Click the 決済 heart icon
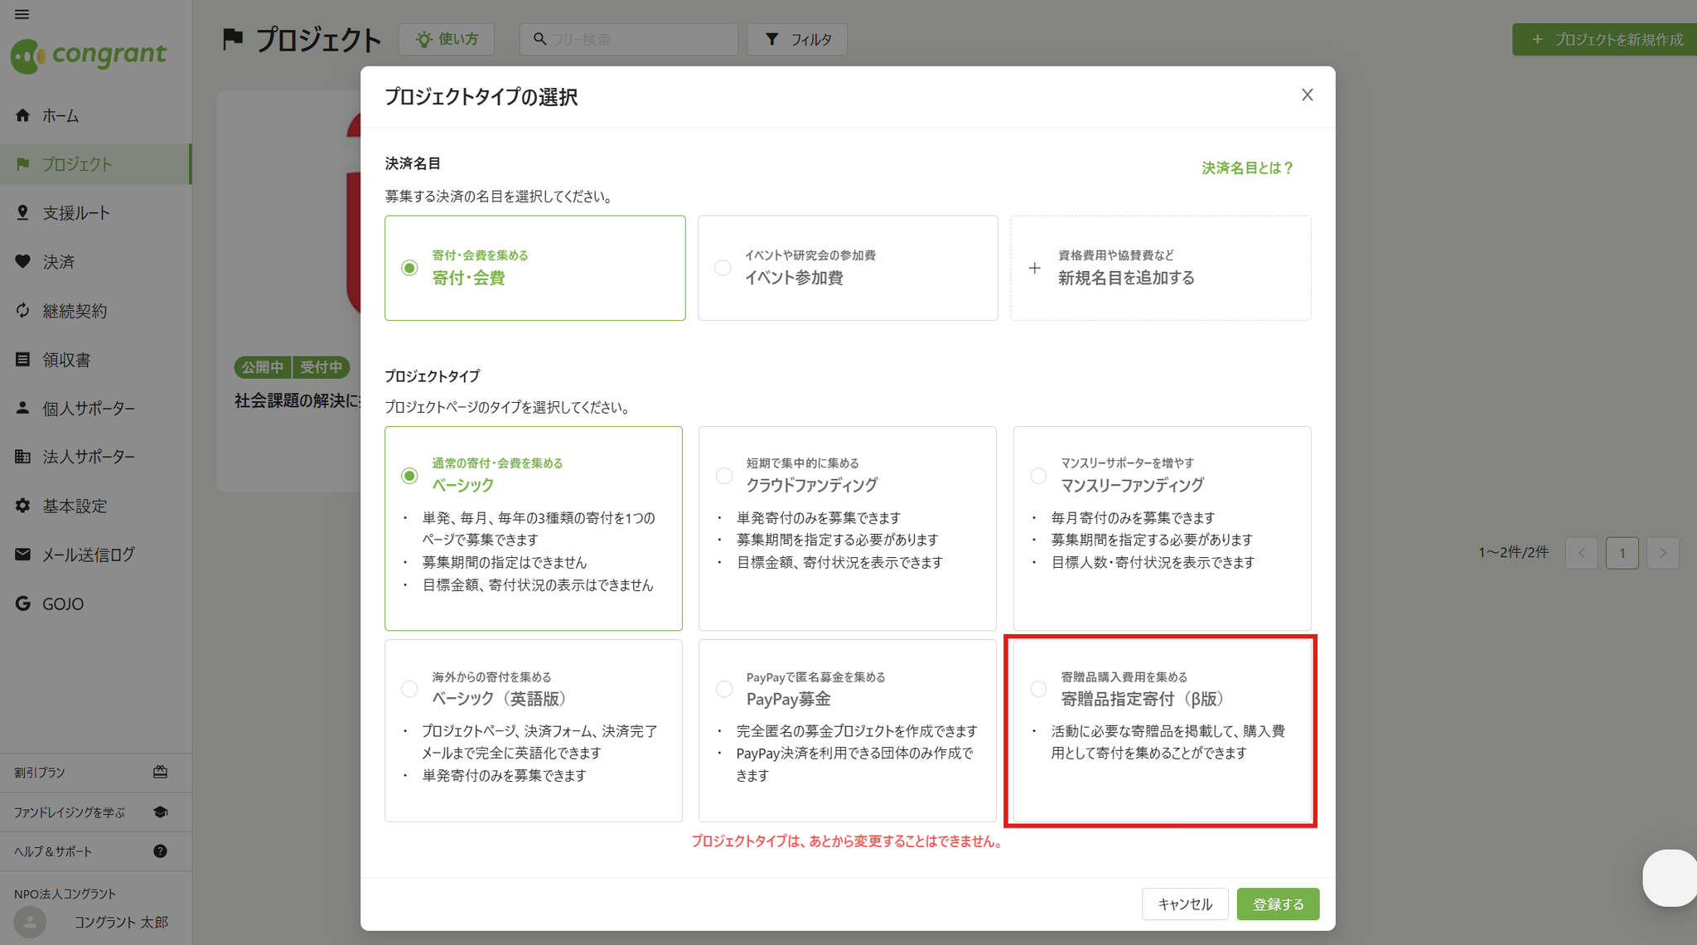This screenshot has height=945, width=1697. pos(22,262)
